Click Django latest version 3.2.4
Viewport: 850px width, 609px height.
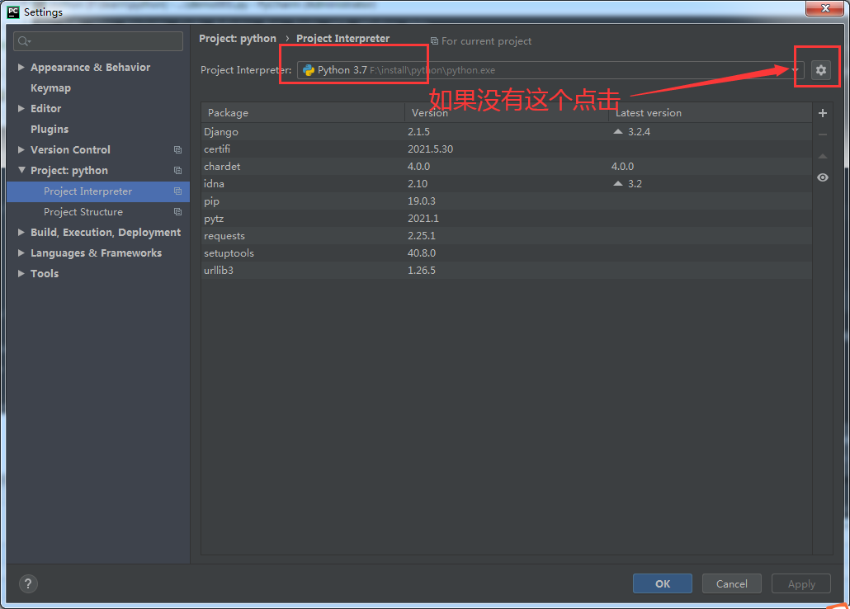[639, 132]
